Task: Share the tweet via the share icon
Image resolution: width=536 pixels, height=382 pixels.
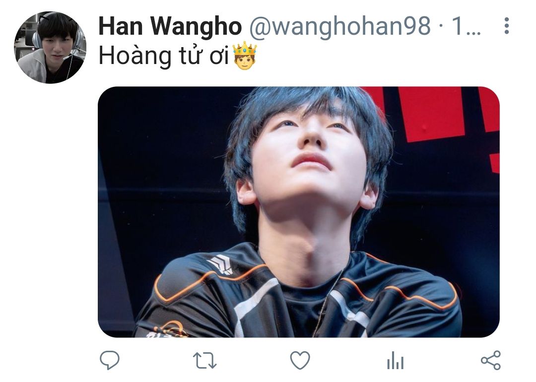Action: point(491,360)
